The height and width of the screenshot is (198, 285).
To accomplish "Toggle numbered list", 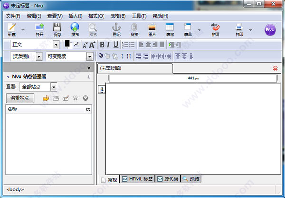I will coord(125,45).
